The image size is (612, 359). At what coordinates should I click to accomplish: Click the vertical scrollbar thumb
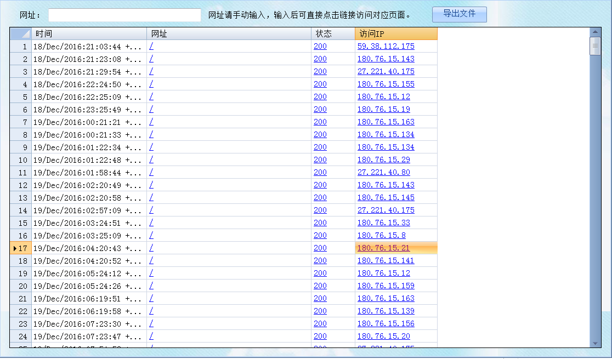595,46
